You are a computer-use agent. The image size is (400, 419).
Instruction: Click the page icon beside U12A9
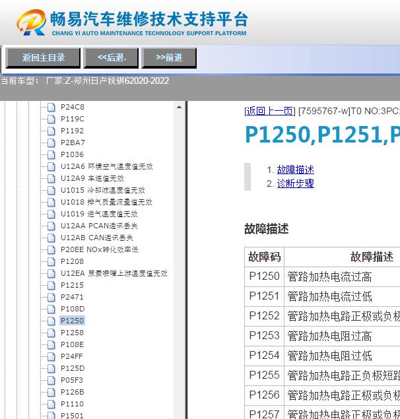click(x=51, y=178)
